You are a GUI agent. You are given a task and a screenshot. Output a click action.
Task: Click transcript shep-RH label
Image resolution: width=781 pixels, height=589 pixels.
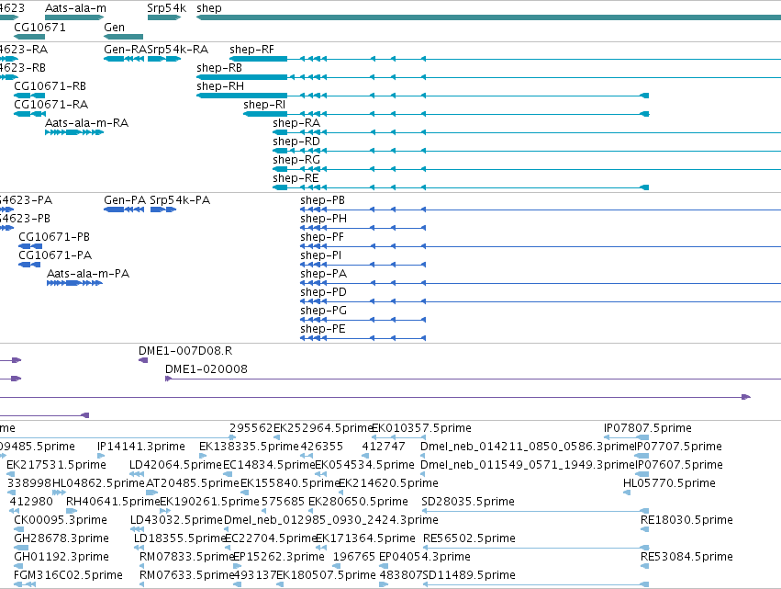220,86
